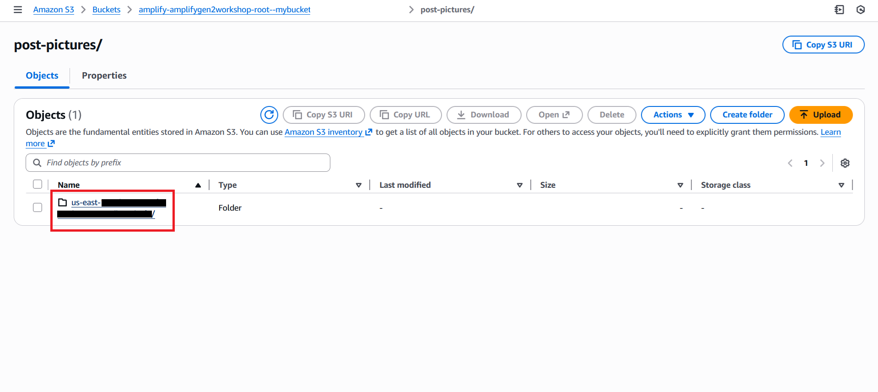Click the Open button
The height and width of the screenshot is (392, 878).
coord(555,115)
